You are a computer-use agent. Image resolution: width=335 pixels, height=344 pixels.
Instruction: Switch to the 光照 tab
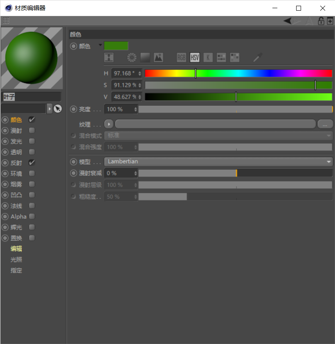[16, 259]
